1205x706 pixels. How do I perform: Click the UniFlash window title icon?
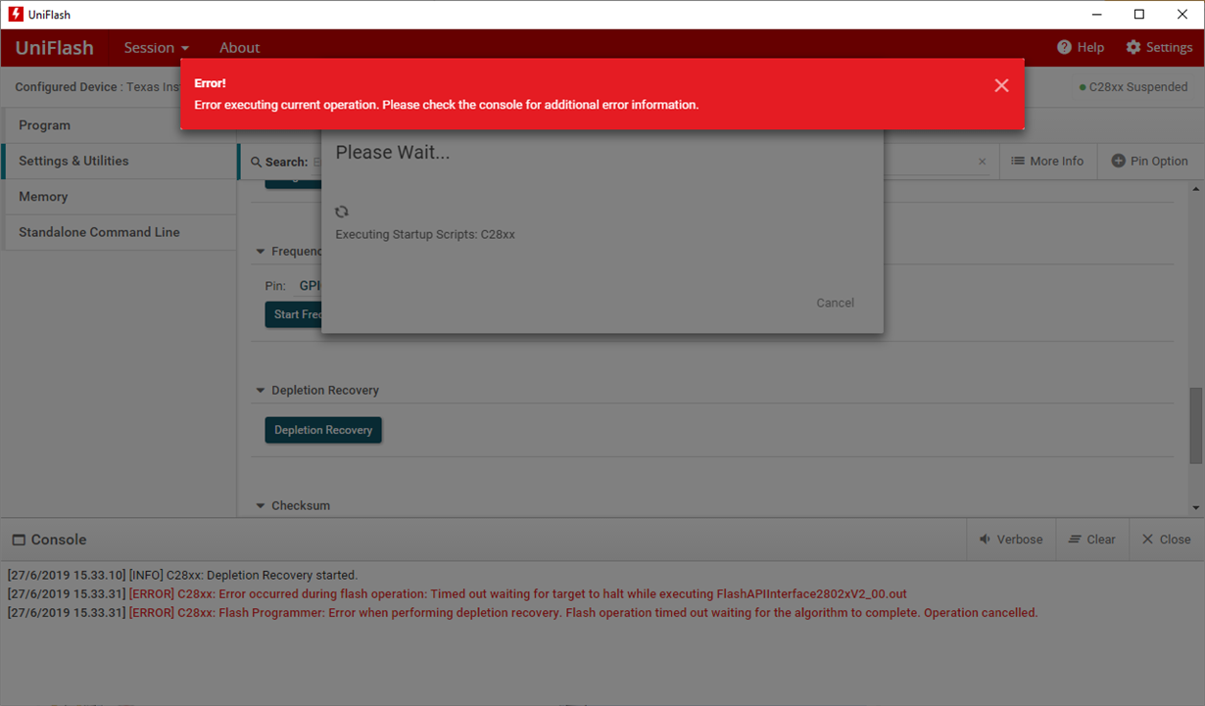click(x=16, y=15)
